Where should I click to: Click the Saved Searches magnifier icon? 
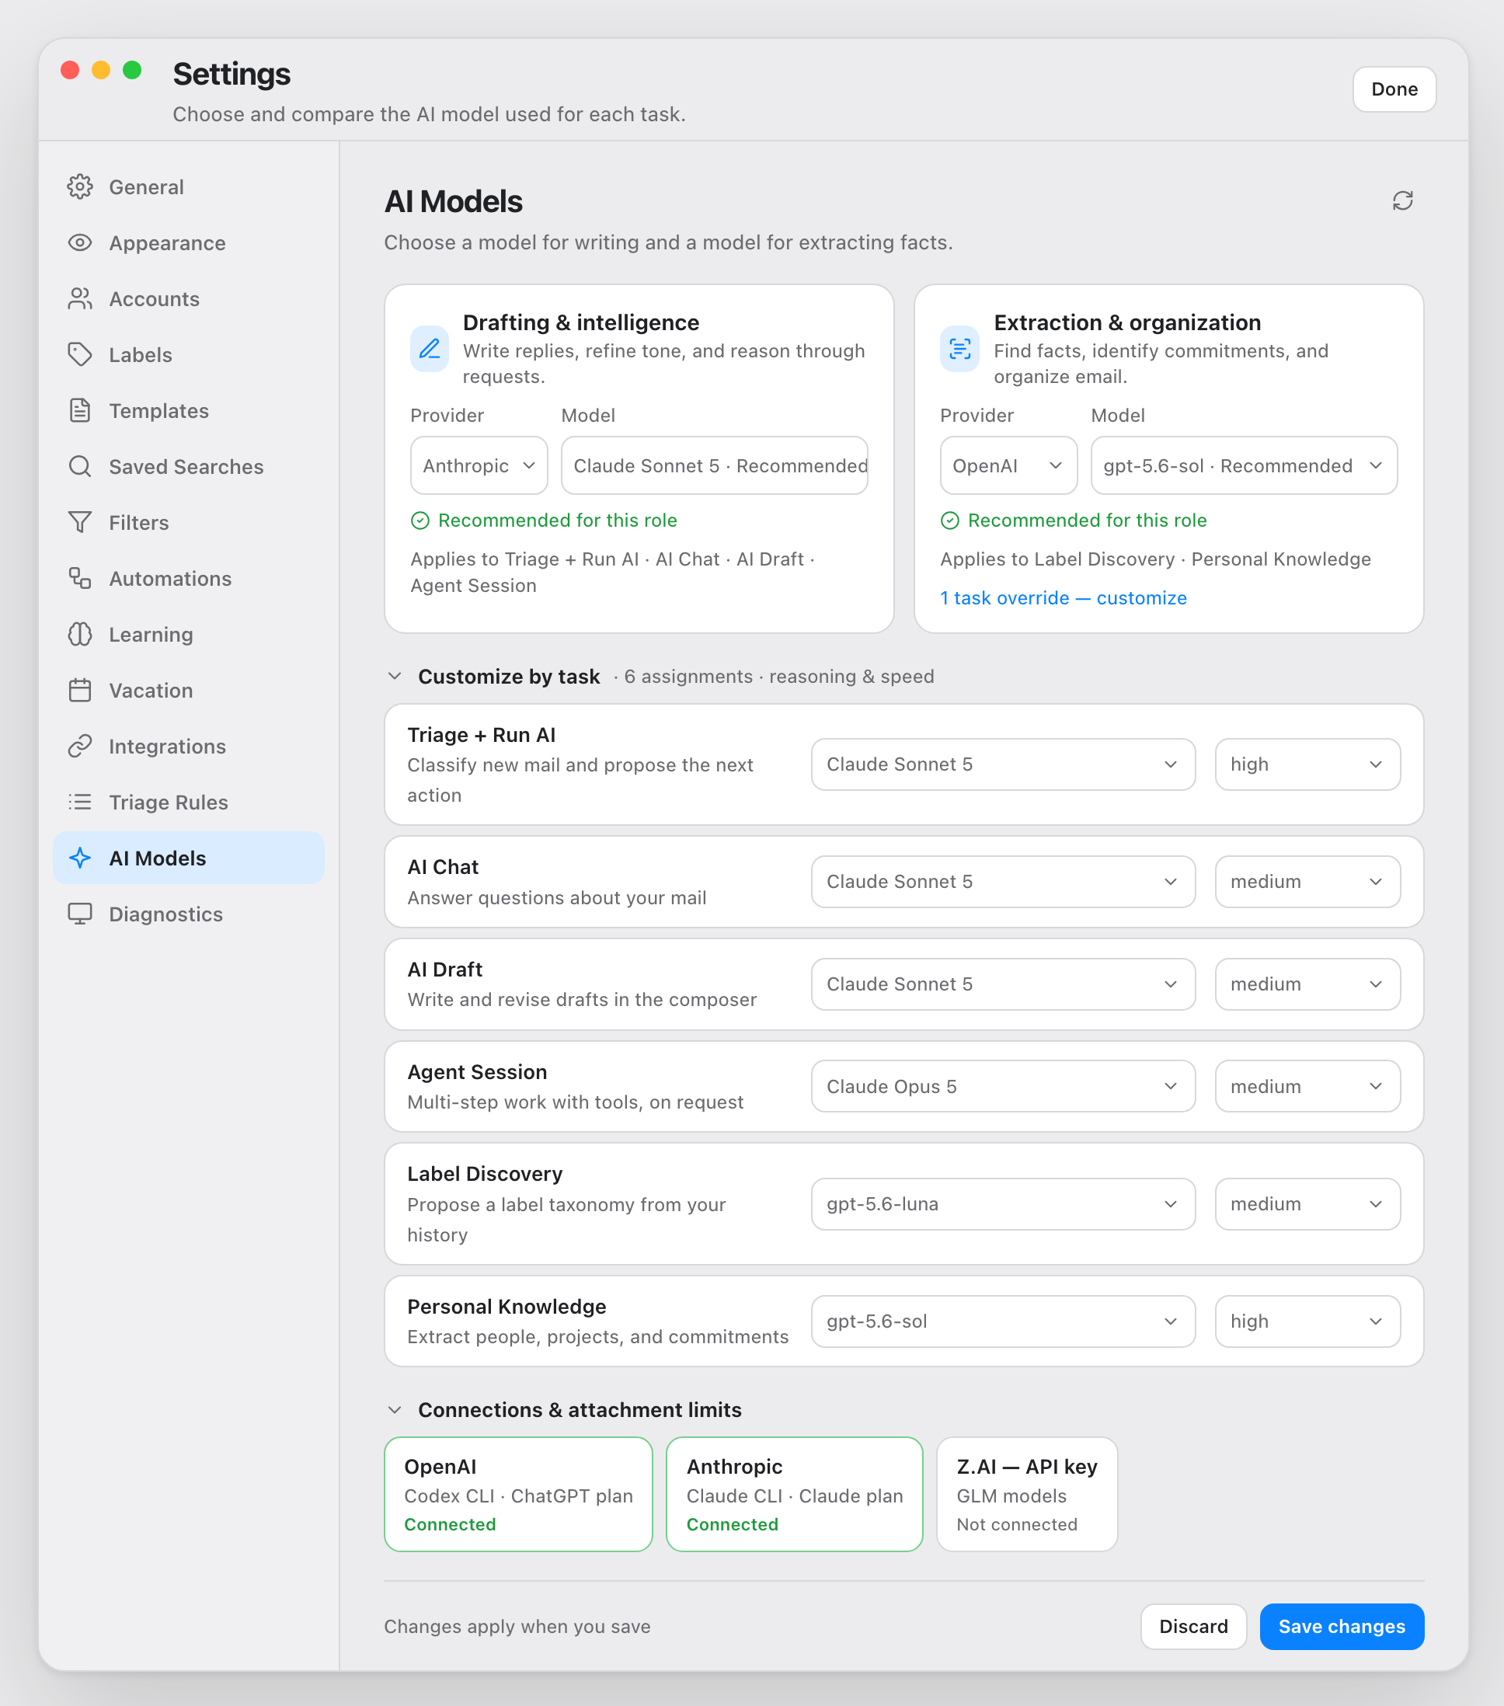point(80,467)
